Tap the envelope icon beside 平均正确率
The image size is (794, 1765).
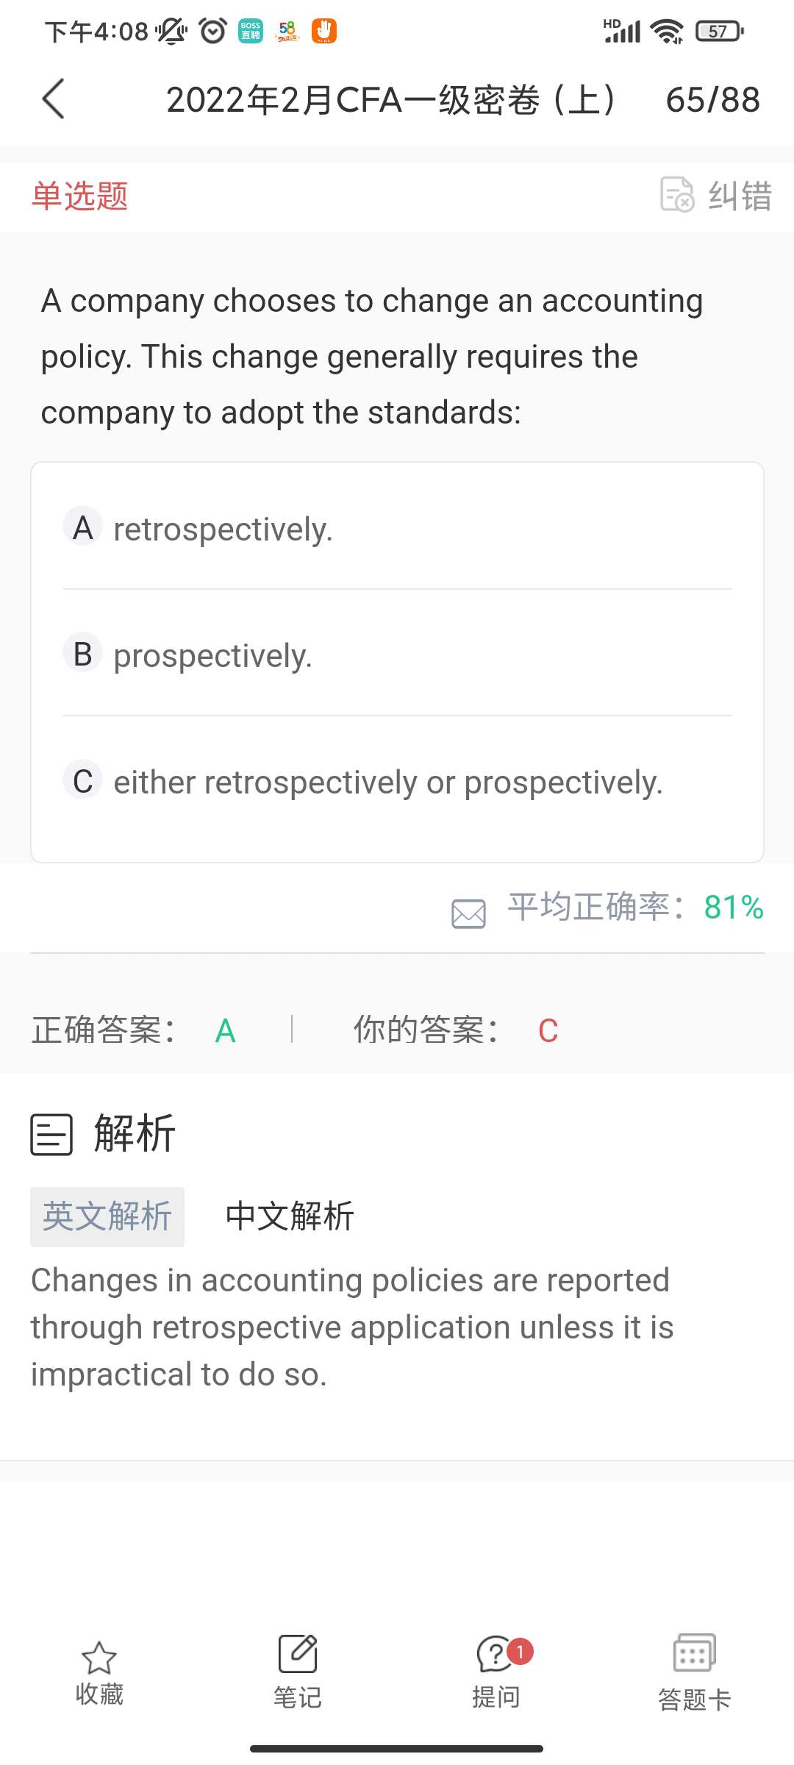click(x=468, y=913)
